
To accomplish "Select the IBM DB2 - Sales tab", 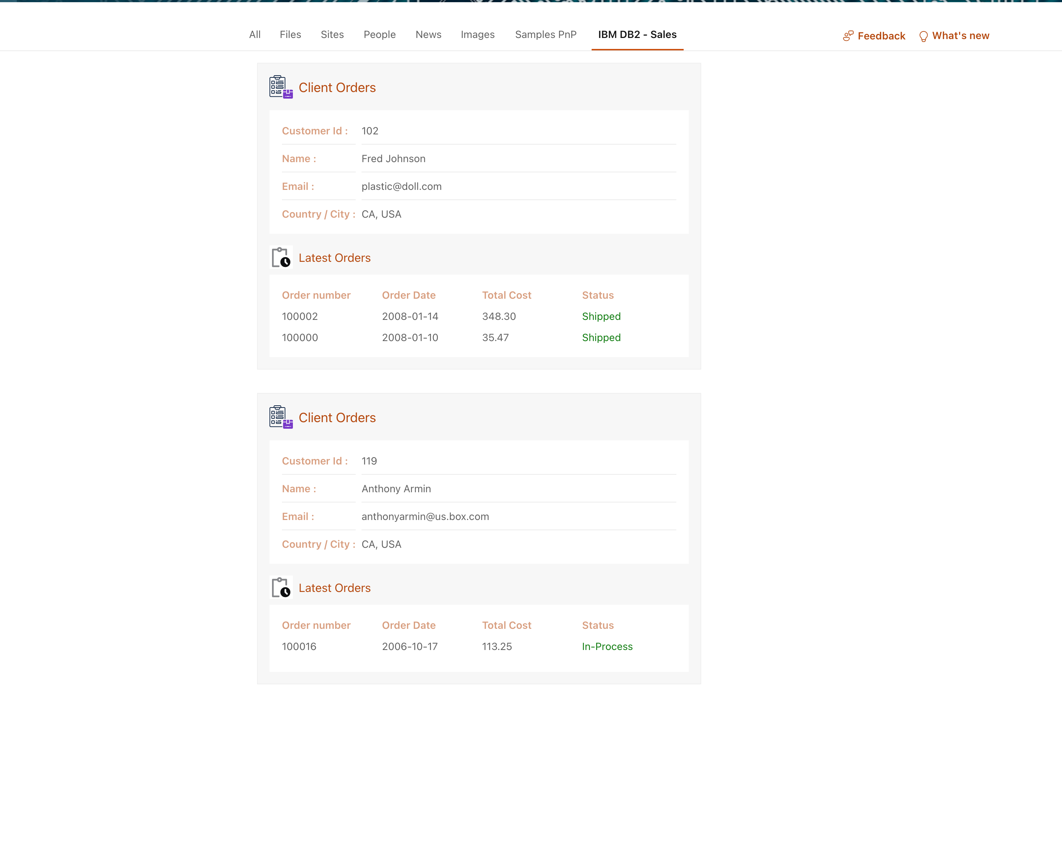I will click(x=637, y=34).
